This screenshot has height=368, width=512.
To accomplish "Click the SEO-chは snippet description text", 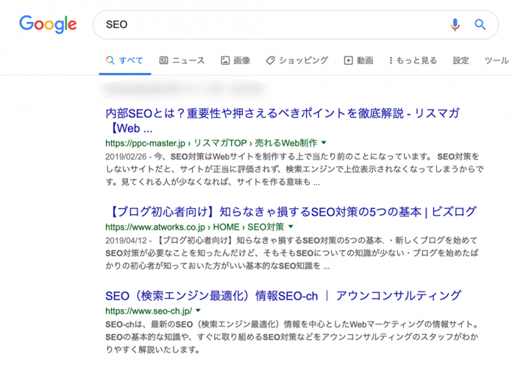I will tap(292, 337).
